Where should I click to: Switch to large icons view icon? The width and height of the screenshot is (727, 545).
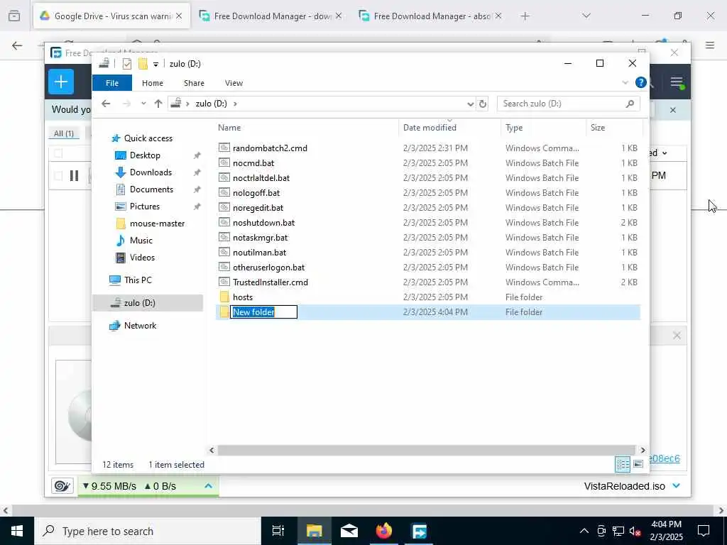tap(638, 464)
